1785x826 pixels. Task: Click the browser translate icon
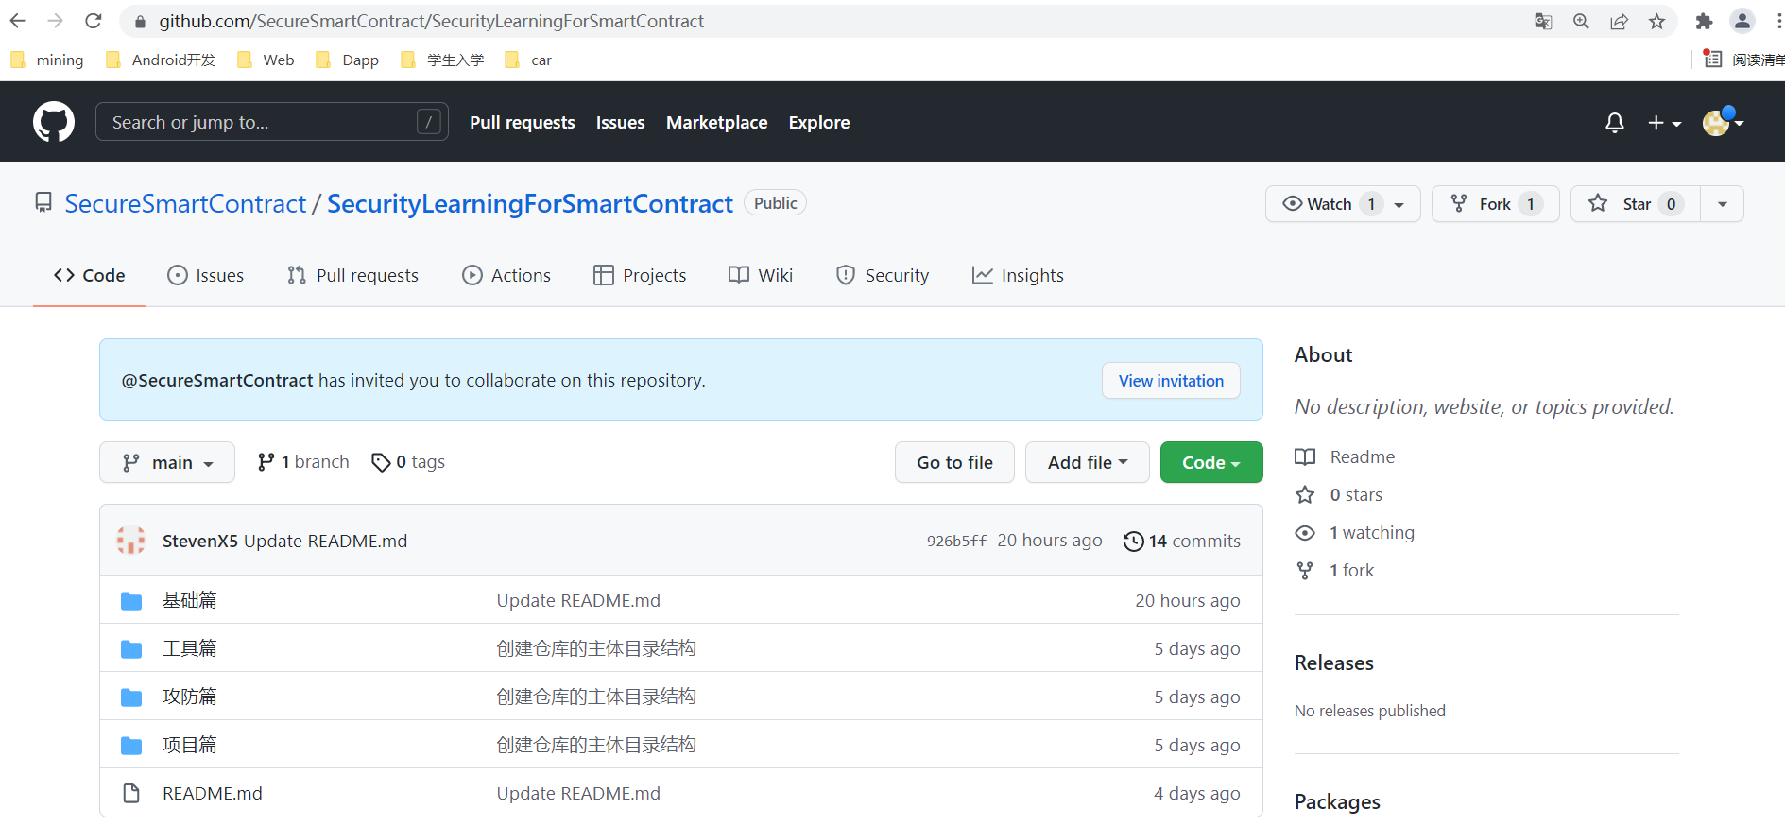[1543, 21]
